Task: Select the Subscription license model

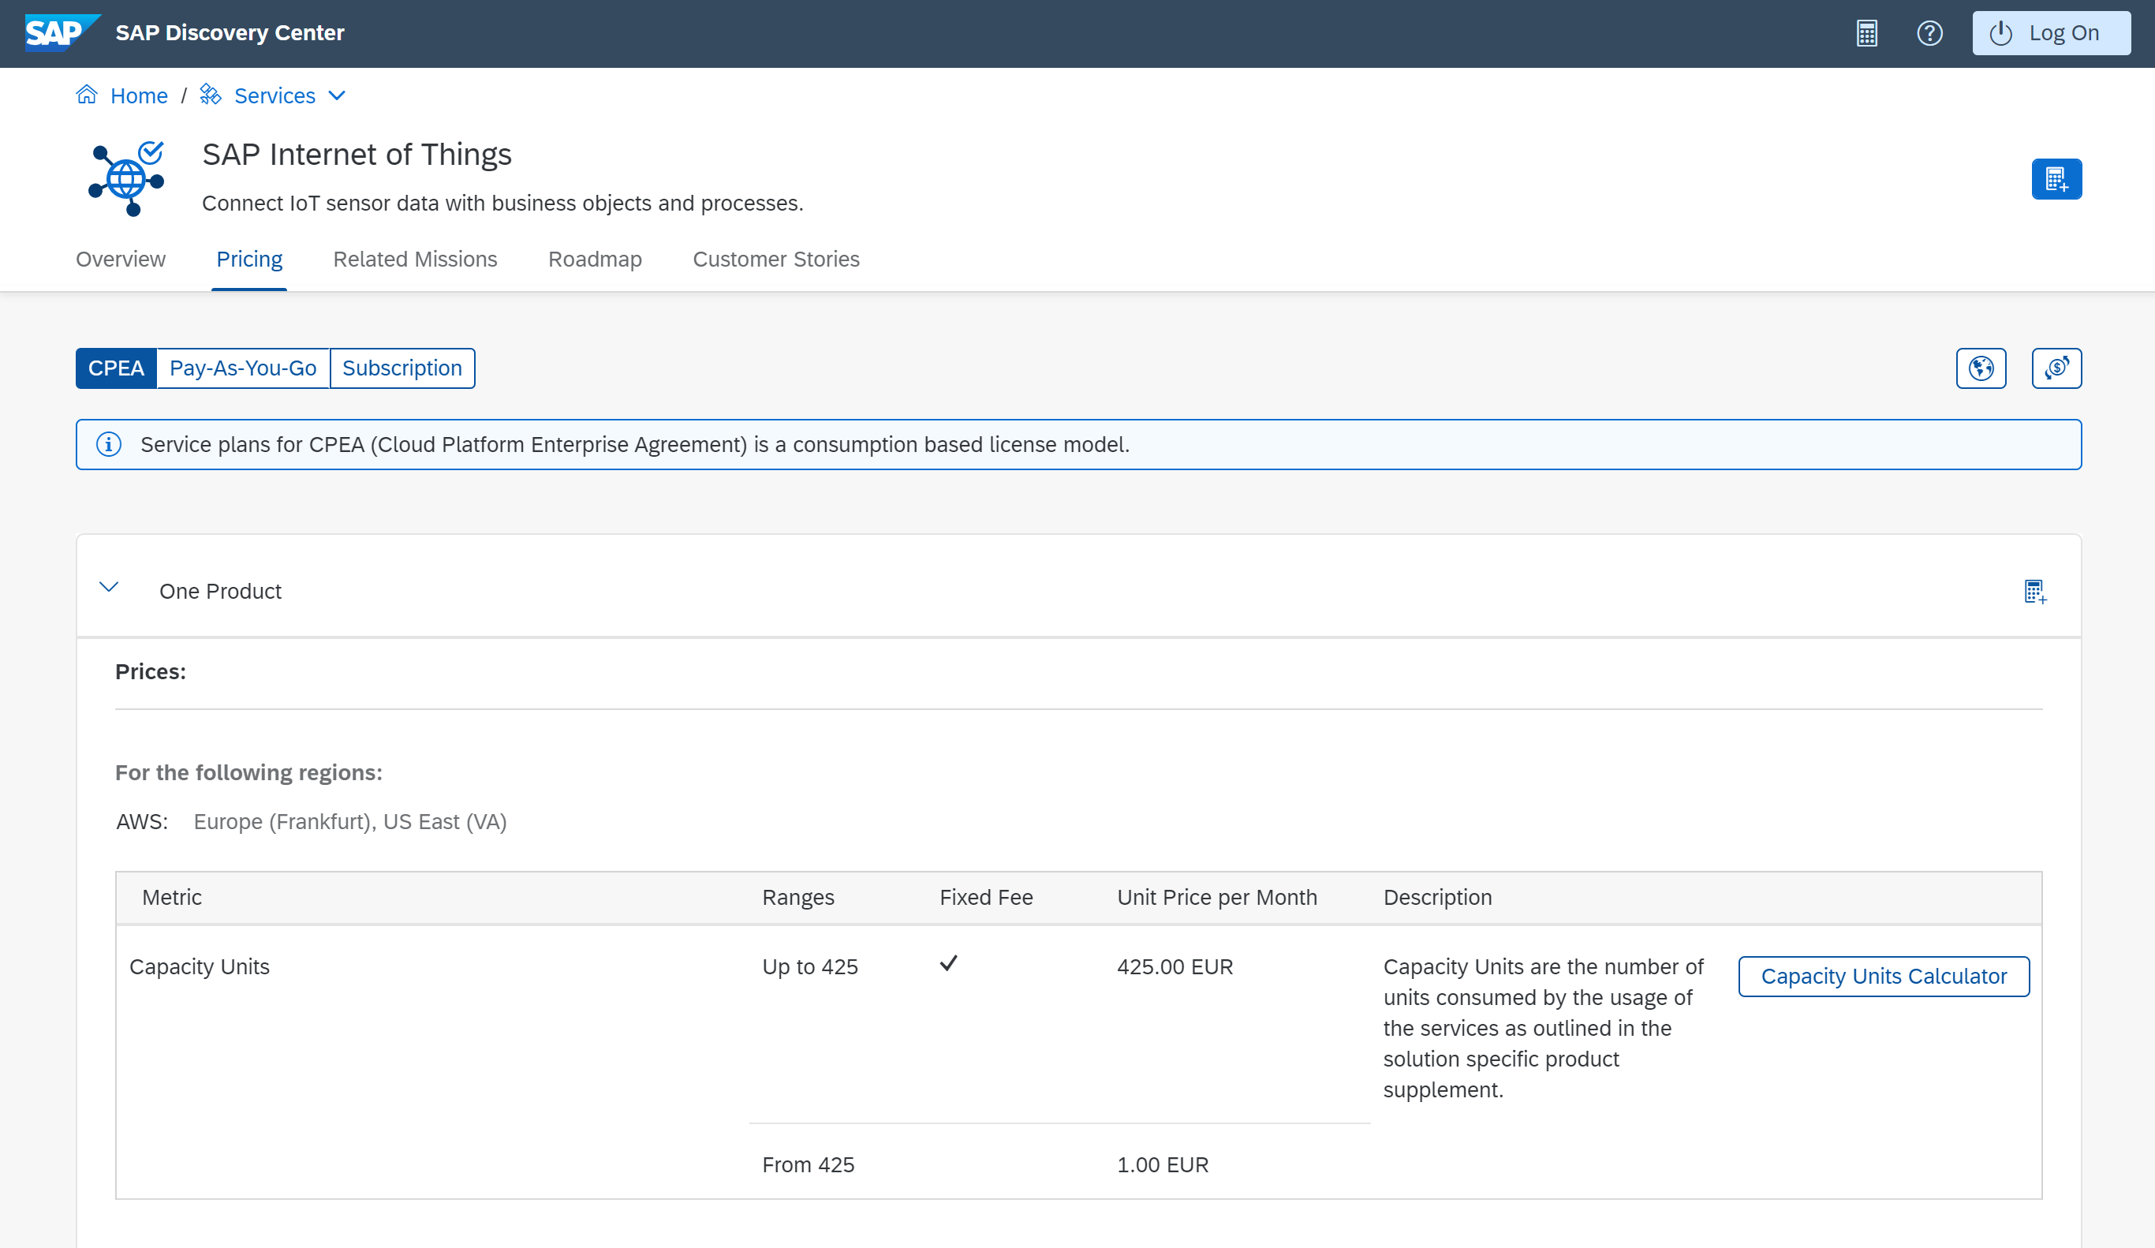Action: (x=402, y=368)
